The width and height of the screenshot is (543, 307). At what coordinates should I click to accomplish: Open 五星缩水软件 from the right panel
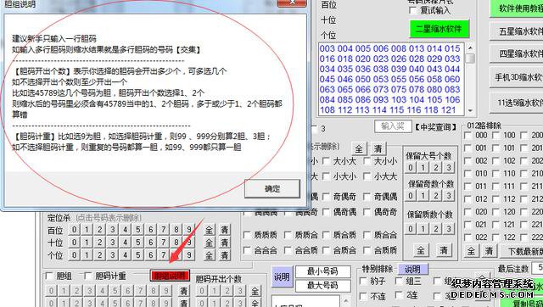(x=518, y=31)
